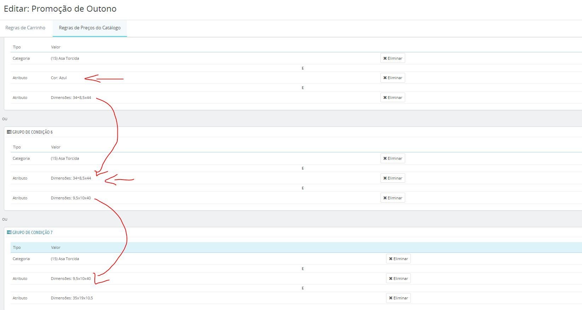
Task: Click the Cor: Azul value
Action: 59,78
